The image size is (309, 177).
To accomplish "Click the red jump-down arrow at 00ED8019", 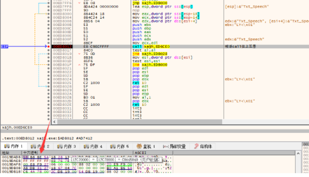I will click(79, 54).
